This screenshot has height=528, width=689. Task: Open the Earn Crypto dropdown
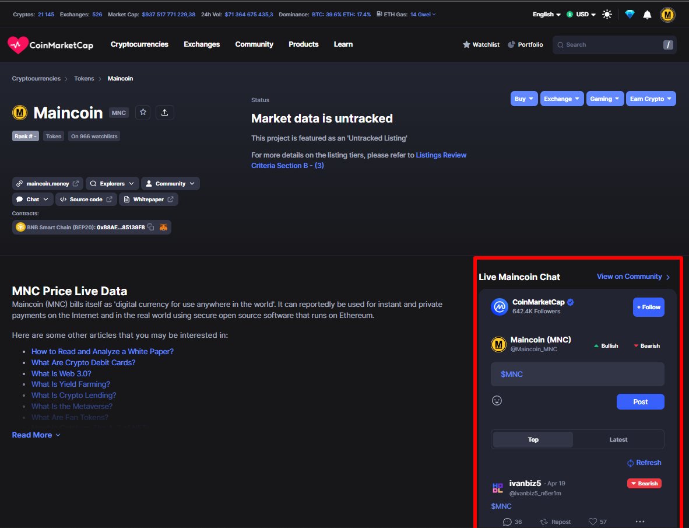click(x=651, y=99)
